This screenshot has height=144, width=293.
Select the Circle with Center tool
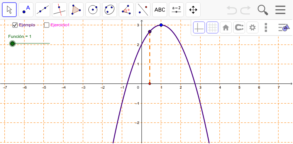point(93,10)
